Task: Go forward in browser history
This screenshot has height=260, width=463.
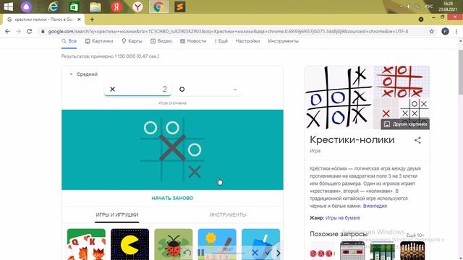Action: 18,31
